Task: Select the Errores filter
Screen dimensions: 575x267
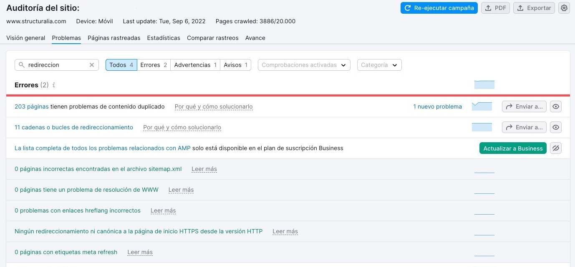Action: click(x=153, y=65)
